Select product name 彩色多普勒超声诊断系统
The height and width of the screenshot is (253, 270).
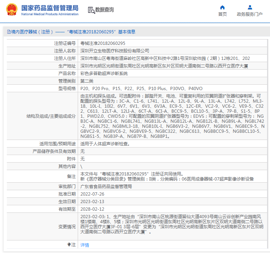click(x=104, y=74)
